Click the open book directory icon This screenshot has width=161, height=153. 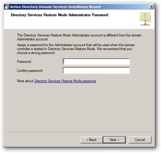pyautogui.click(x=146, y=19)
